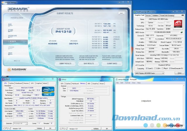The image size is (187, 131).
Task: Open System Info in the 3DMark sidebar
Action: click(x=12, y=36)
